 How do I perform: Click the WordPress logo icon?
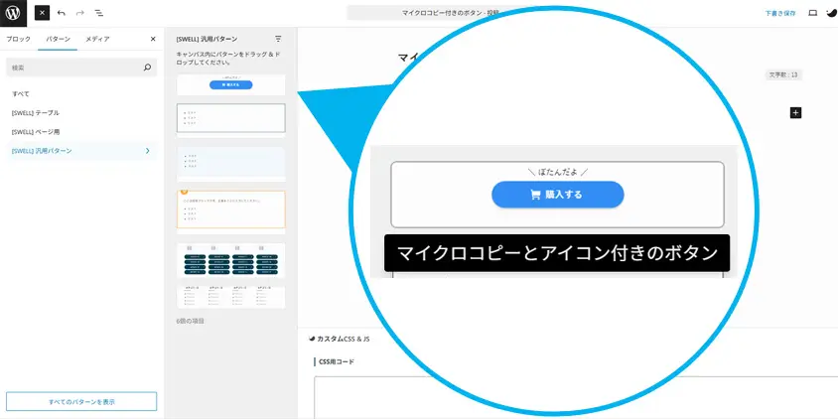click(13, 13)
